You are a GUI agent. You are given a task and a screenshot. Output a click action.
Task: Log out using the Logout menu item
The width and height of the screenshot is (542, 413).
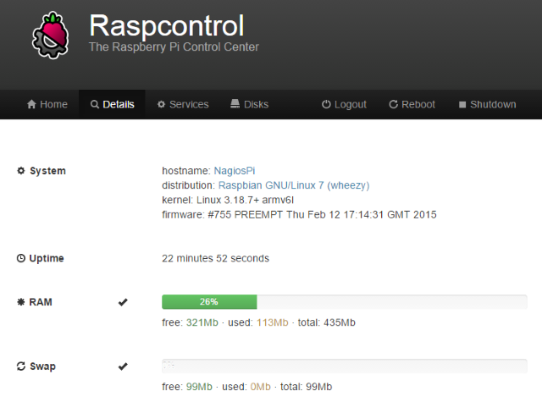click(x=344, y=104)
